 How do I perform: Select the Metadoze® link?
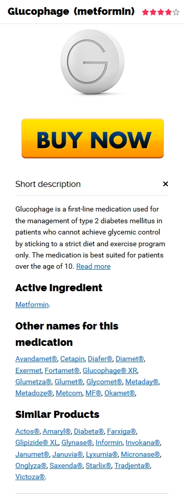34,393
